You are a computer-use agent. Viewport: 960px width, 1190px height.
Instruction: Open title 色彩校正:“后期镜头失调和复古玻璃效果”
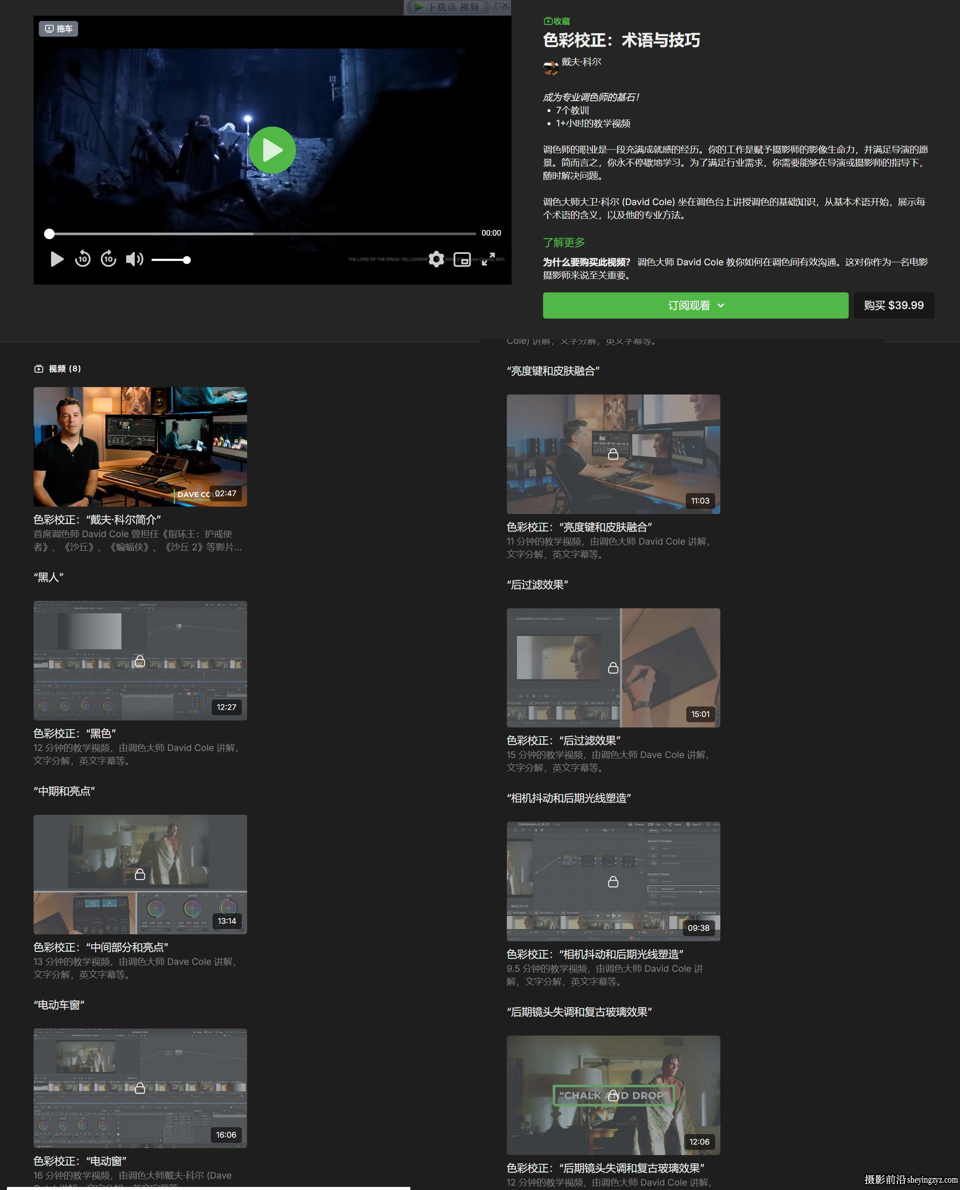point(606,1168)
